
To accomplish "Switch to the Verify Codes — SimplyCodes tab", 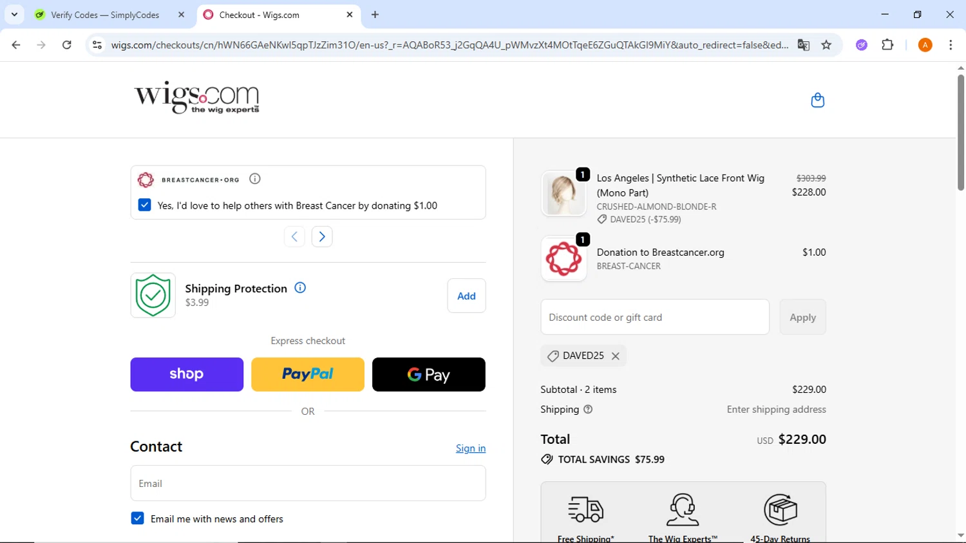I will (106, 15).
